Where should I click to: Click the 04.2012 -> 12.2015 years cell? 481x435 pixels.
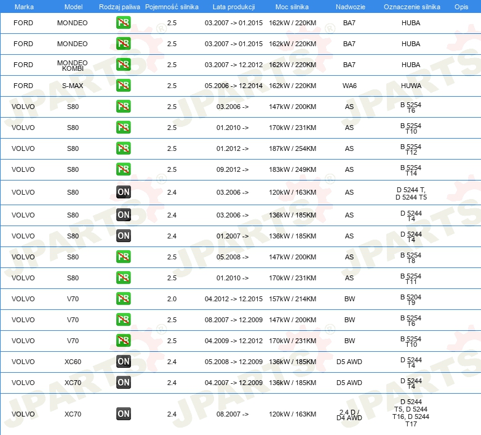coord(234,299)
